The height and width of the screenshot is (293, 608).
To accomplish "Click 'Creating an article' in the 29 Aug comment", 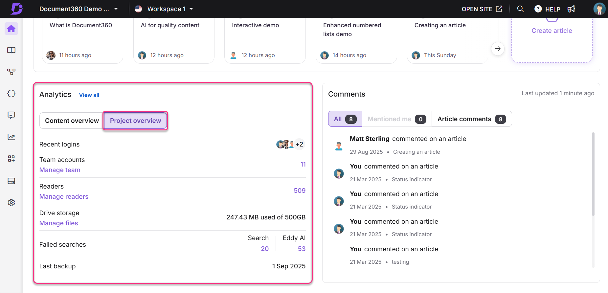I will click(x=417, y=152).
